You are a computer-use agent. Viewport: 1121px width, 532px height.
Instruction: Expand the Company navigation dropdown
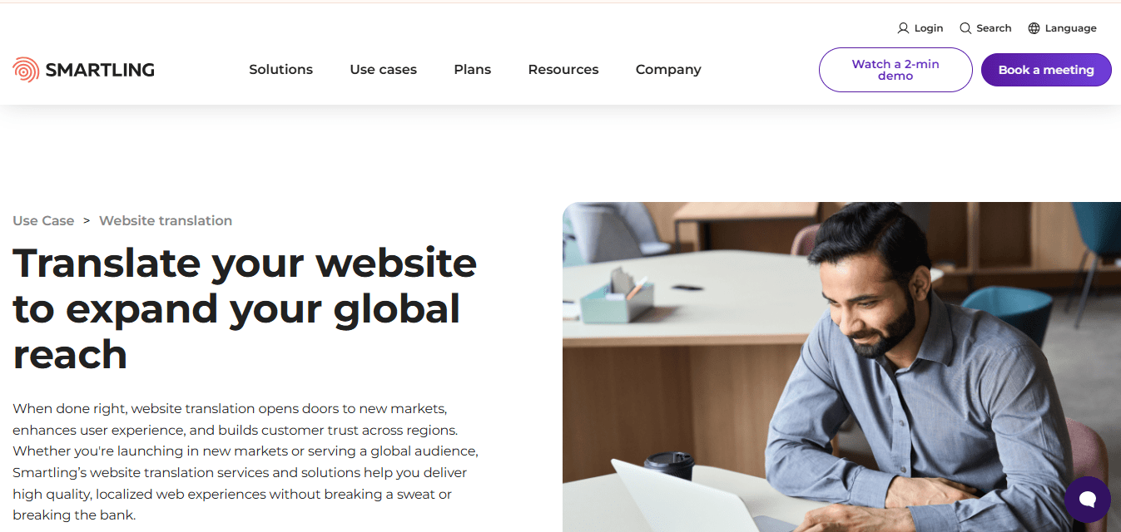point(668,70)
